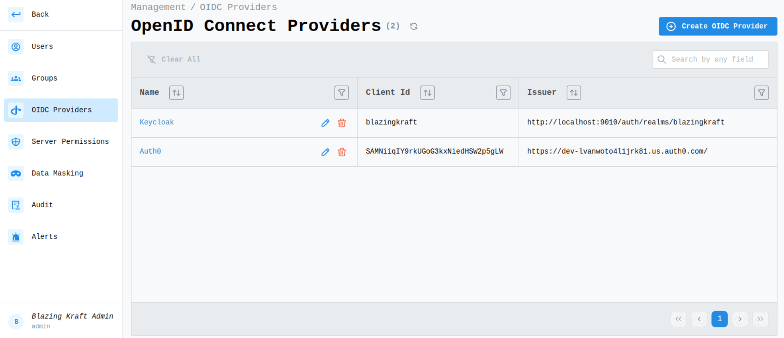Go to Audit menu item
Image resolution: width=784 pixels, height=338 pixels.
pos(61,205)
